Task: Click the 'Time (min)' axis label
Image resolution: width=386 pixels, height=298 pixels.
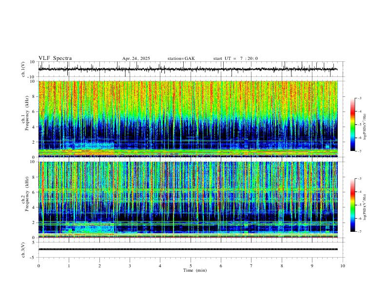Action: coord(195,270)
